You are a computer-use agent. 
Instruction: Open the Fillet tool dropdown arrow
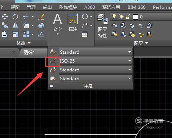[x=33, y=25]
